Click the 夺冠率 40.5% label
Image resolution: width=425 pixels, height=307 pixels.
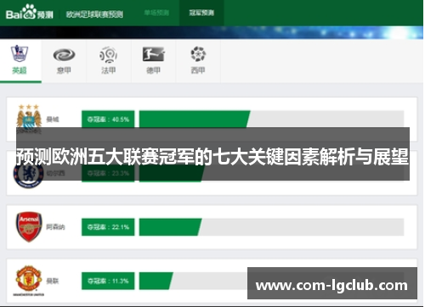[108, 120]
